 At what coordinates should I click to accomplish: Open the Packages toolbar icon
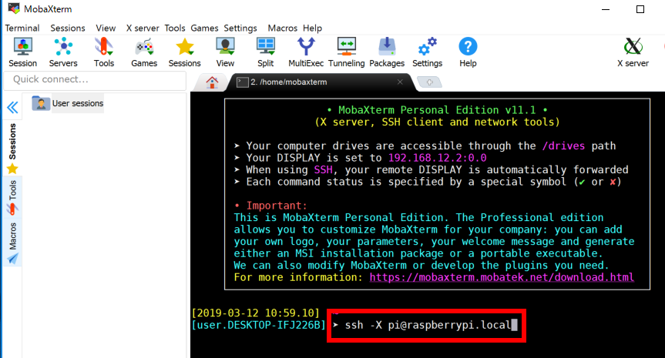pyautogui.click(x=387, y=52)
